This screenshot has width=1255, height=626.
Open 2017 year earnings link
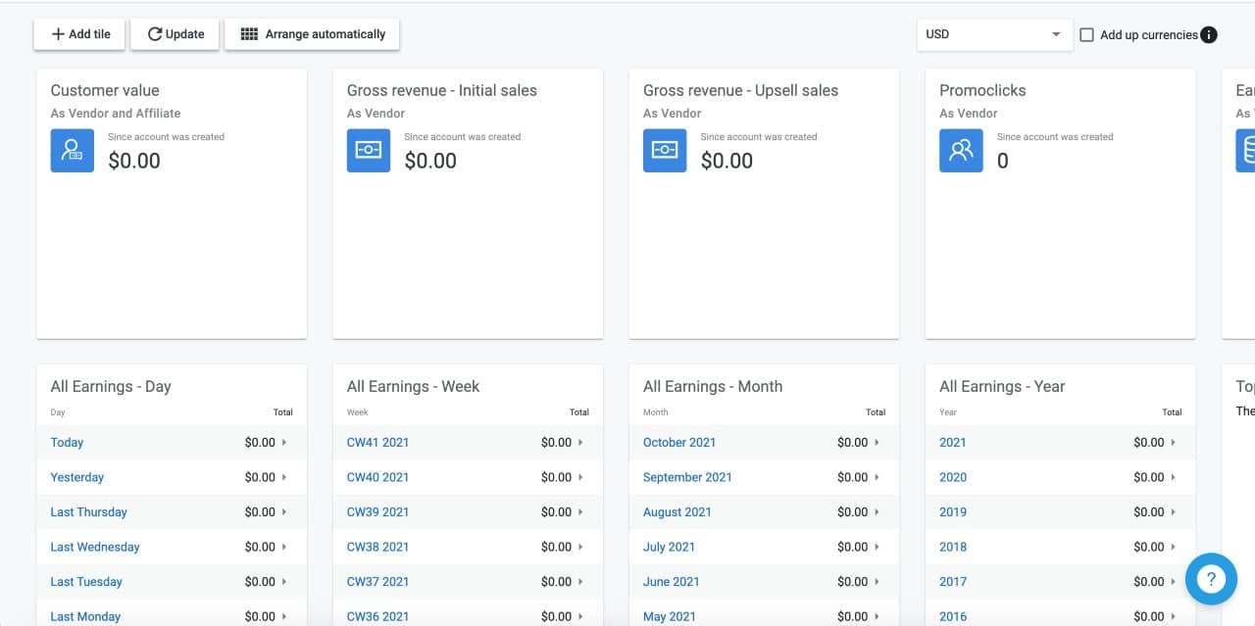[953, 582]
